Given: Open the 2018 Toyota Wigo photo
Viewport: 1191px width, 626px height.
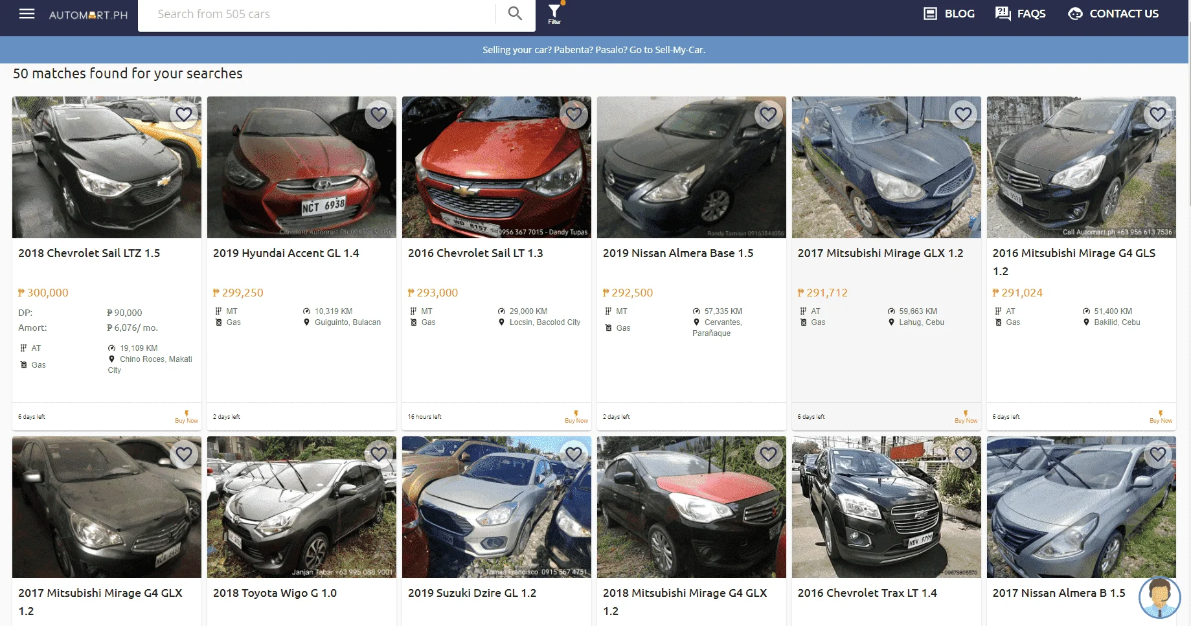Looking at the screenshot, I should (302, 507).
